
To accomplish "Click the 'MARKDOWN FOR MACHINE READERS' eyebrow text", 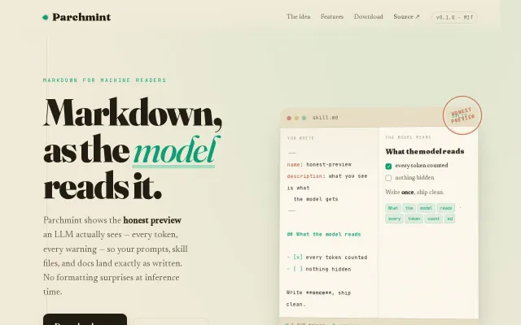I will (x=105, y=80).
